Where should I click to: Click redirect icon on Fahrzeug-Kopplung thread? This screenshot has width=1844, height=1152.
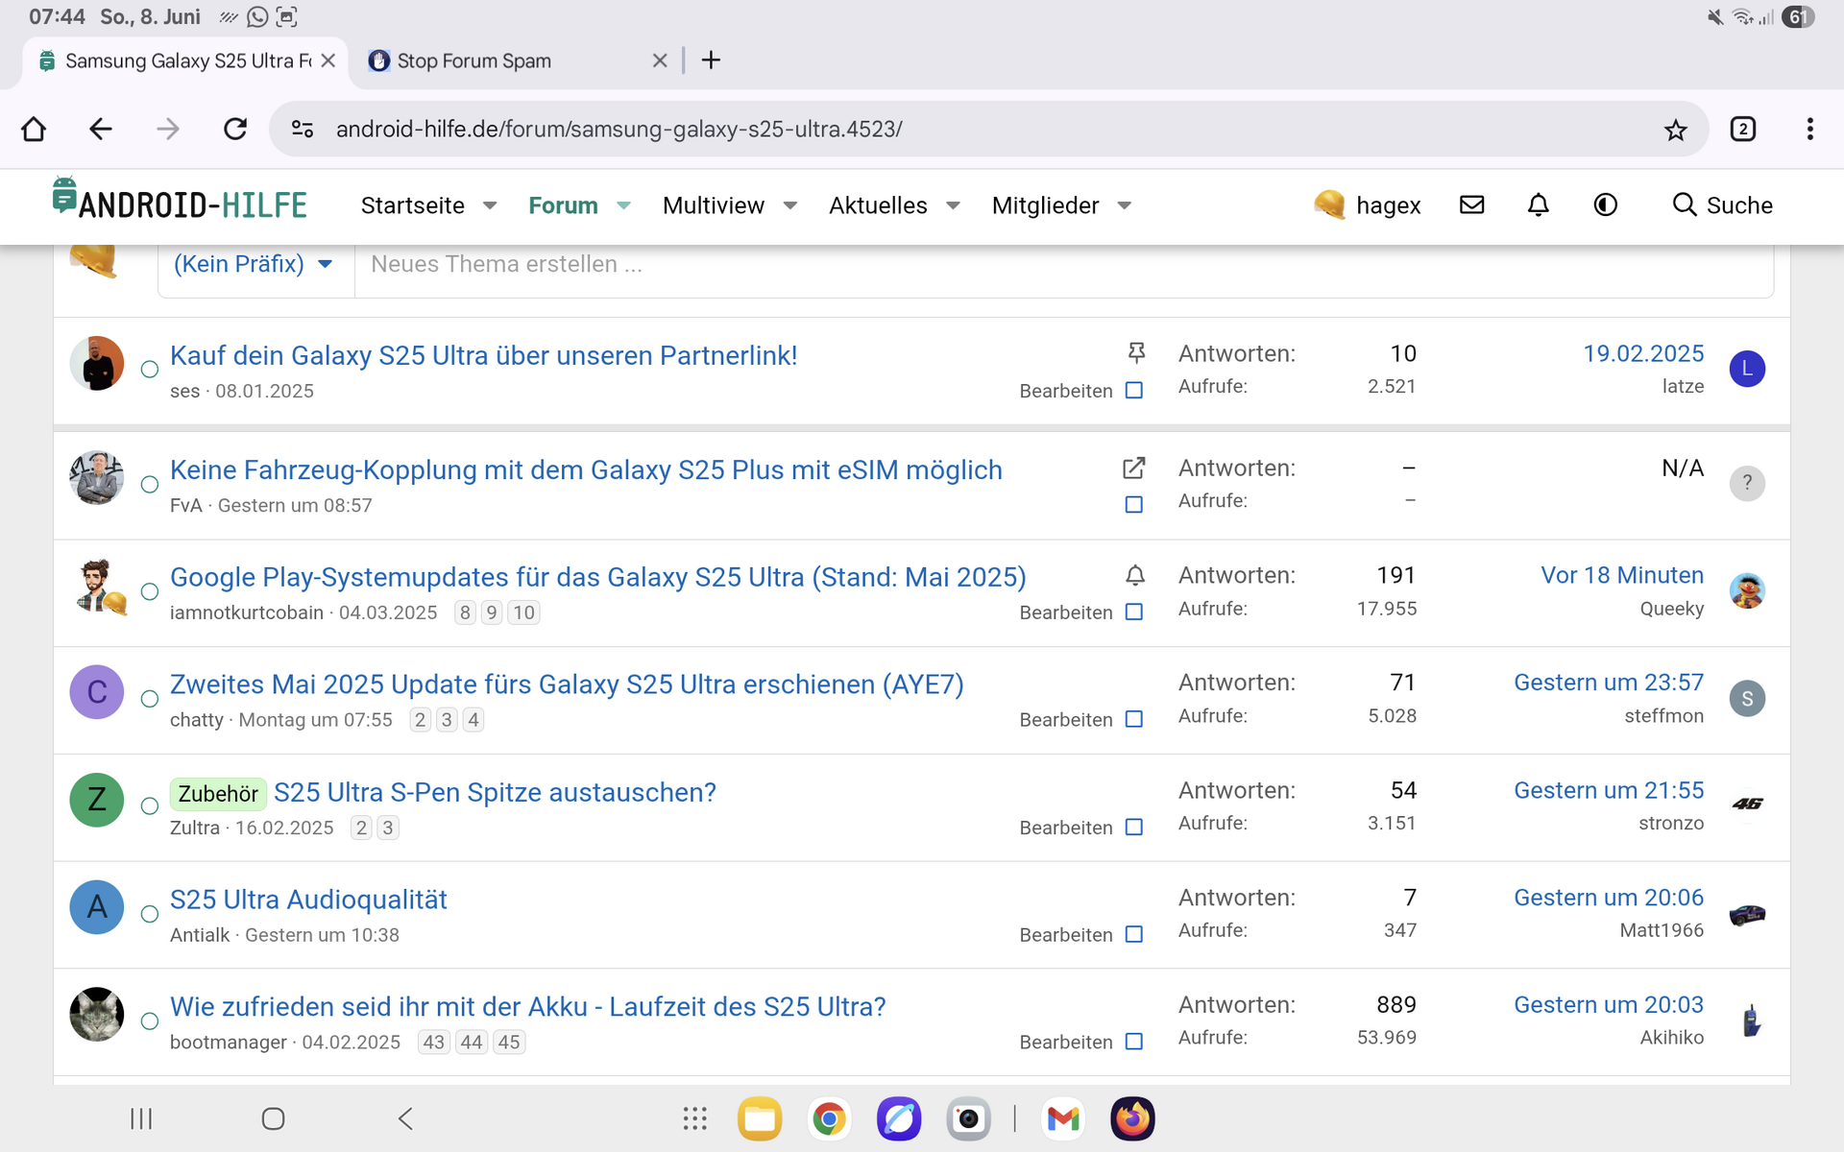1133,468
